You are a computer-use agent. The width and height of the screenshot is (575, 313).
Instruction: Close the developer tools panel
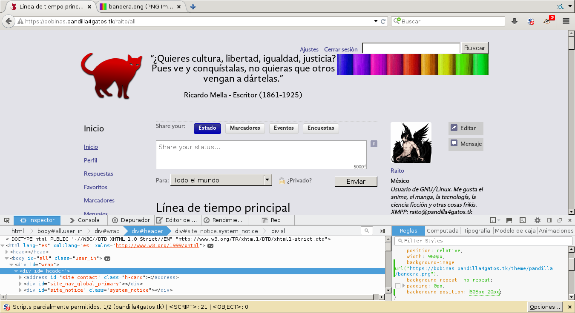(569, 220)
